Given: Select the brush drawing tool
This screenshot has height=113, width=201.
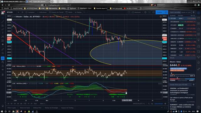Looking at the screenshot, I should point(3,29).
